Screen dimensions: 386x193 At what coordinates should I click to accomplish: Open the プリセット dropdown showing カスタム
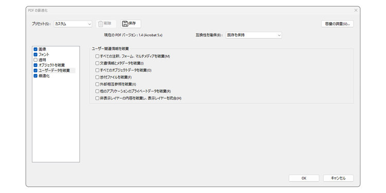pos(73,24)
